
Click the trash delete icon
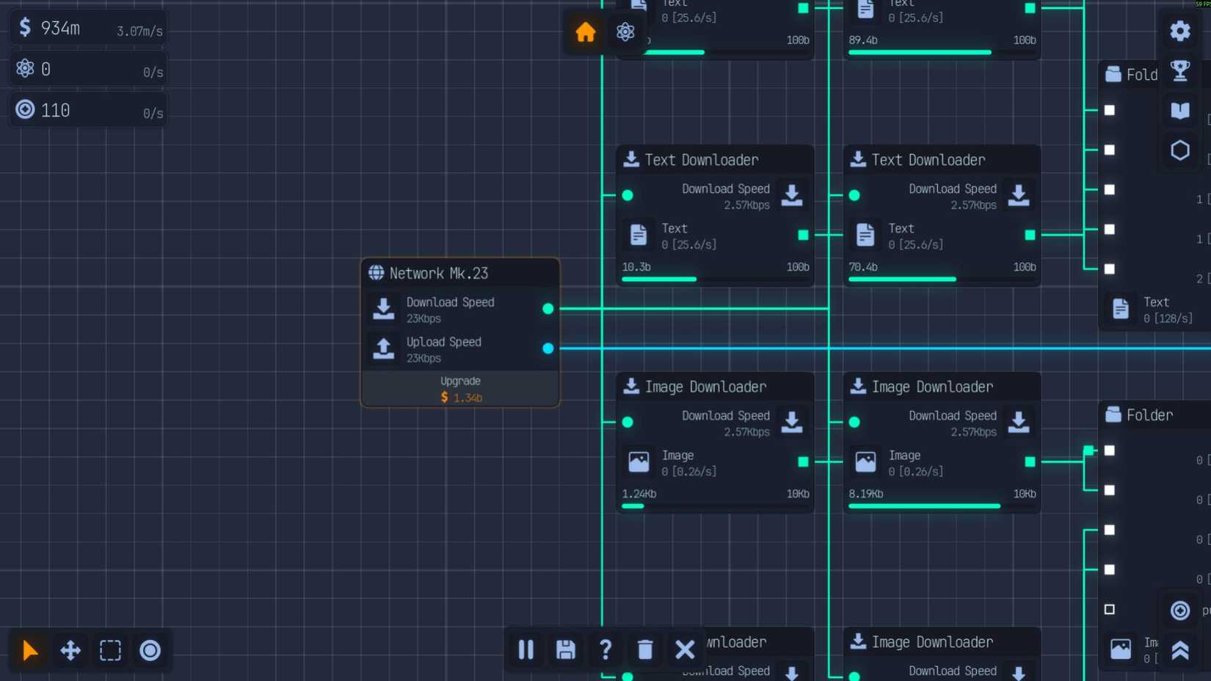pos(645,650)
